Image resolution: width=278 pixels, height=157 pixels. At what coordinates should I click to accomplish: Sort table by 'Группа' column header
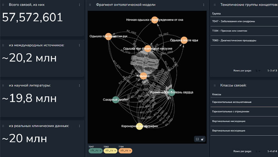[216, 14]
